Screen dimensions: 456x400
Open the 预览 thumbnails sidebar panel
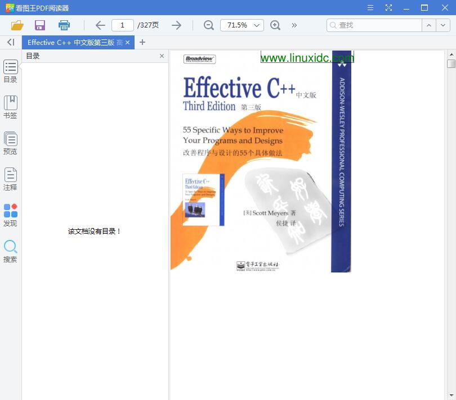(11, 143)
